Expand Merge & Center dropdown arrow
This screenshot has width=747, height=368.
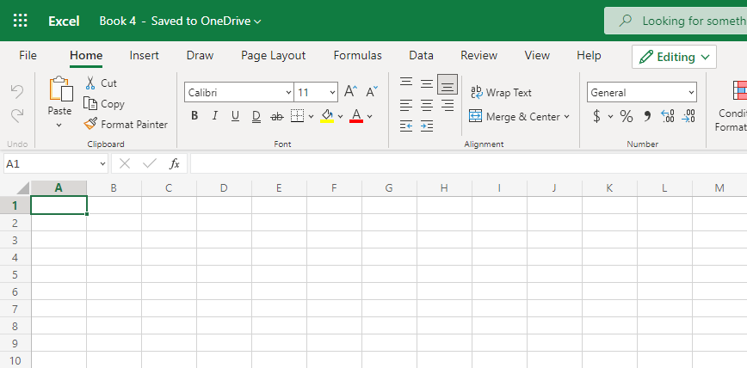pos(566,117)
